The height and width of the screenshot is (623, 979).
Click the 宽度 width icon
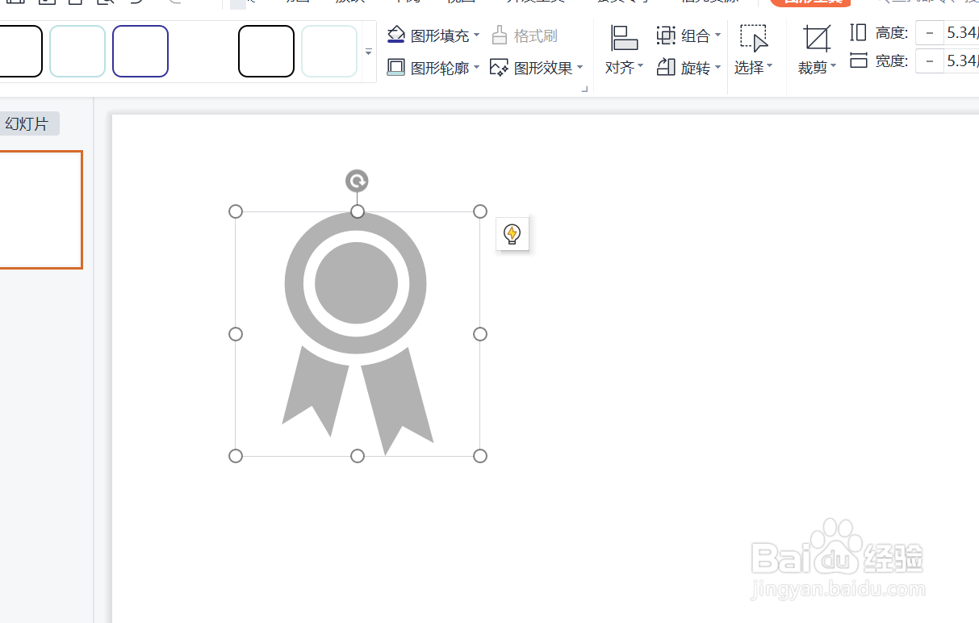coord(859,60)
